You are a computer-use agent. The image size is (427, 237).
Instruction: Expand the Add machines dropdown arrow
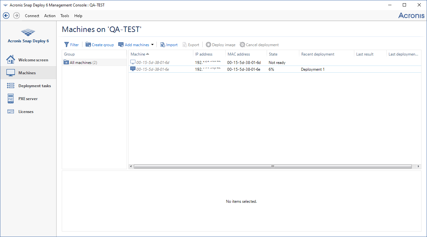[x=153, y=45]
